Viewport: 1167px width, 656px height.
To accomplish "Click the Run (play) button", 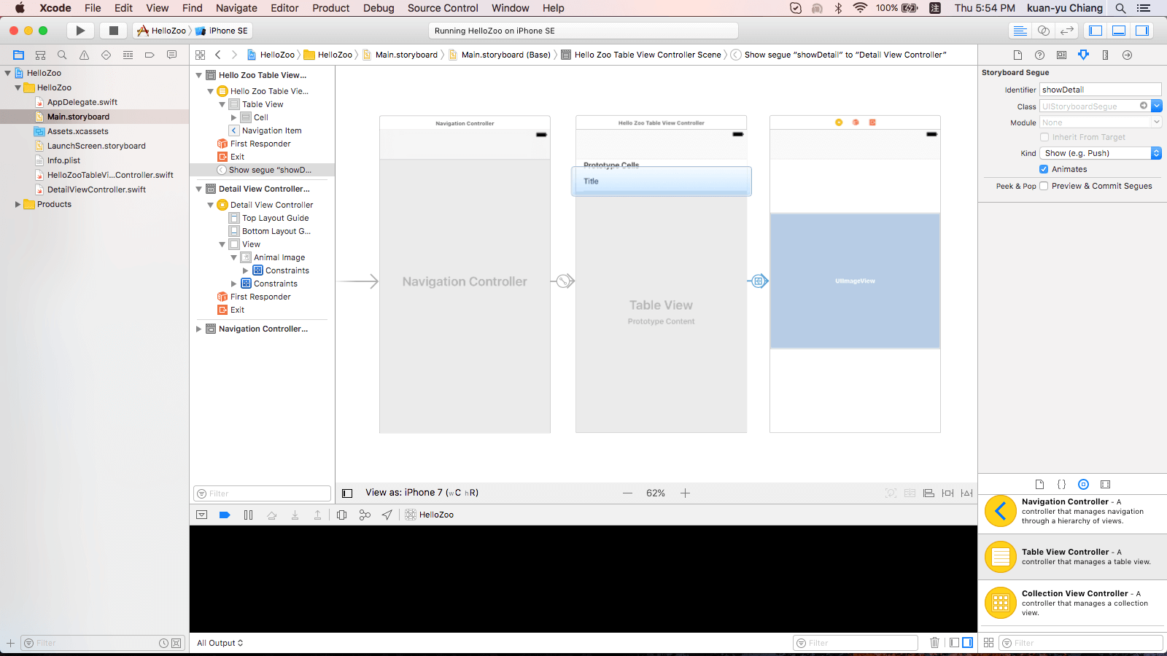I will 80,31.
